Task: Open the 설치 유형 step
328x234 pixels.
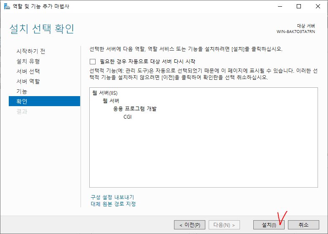Action: tap(28, 61)
